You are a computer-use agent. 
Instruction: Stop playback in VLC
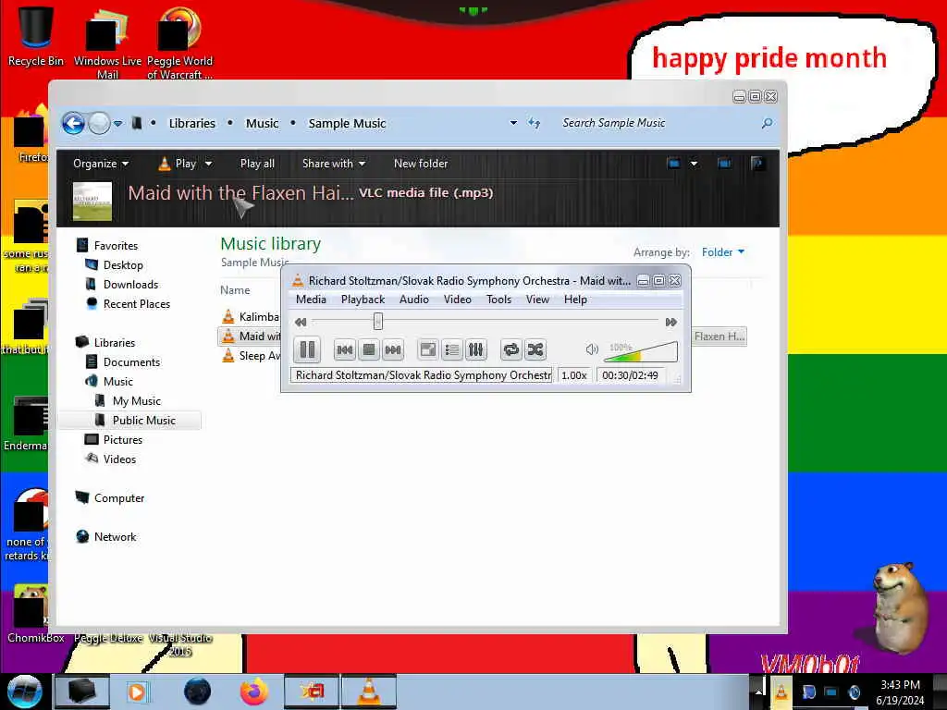tap(369, 349)
